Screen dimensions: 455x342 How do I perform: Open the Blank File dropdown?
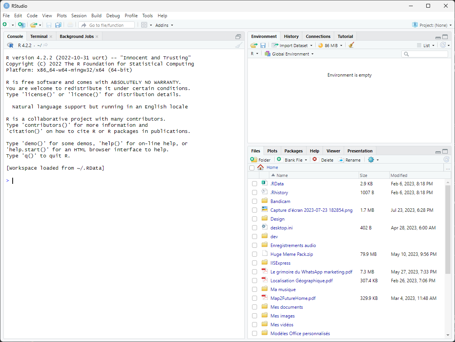click(292, 160)
